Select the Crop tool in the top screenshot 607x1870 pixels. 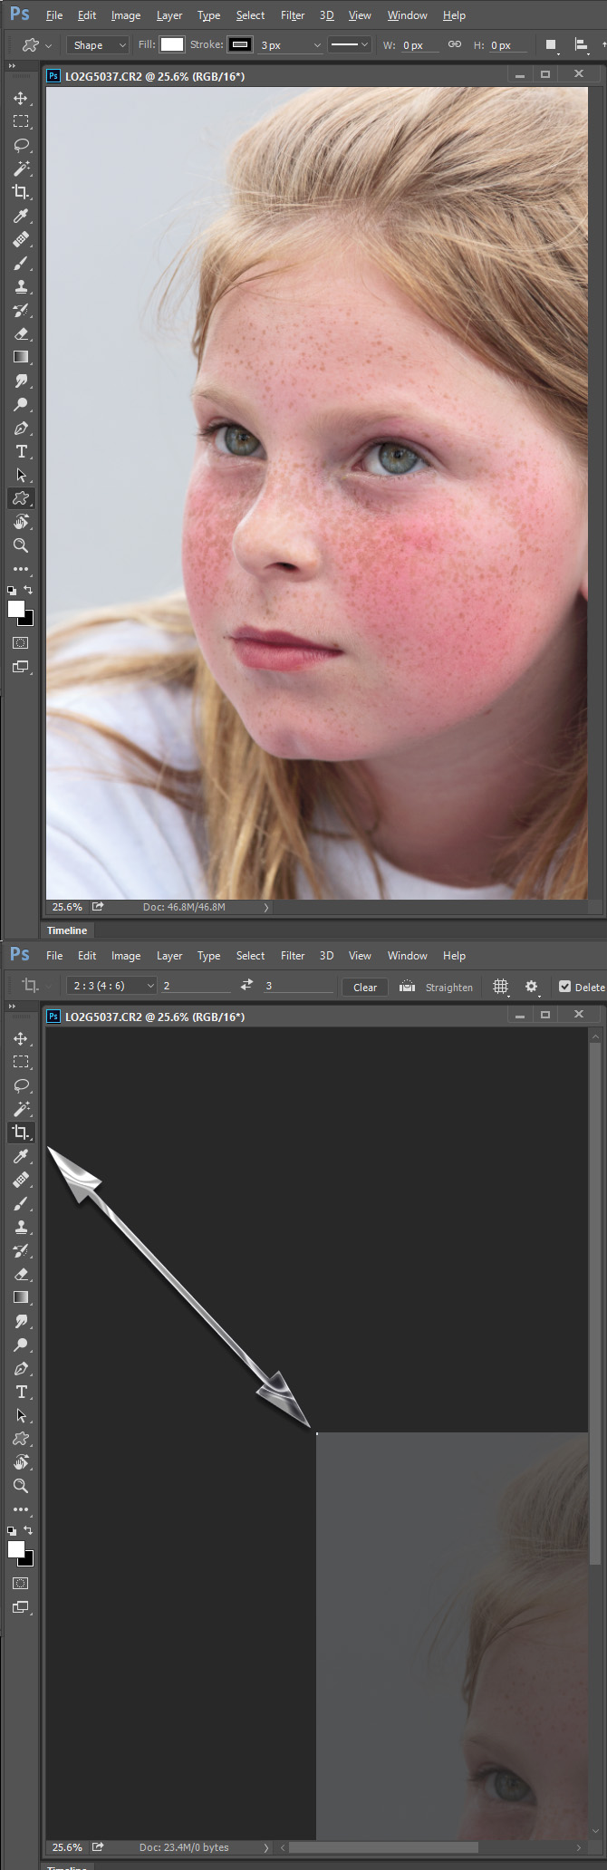click(21, 192)
